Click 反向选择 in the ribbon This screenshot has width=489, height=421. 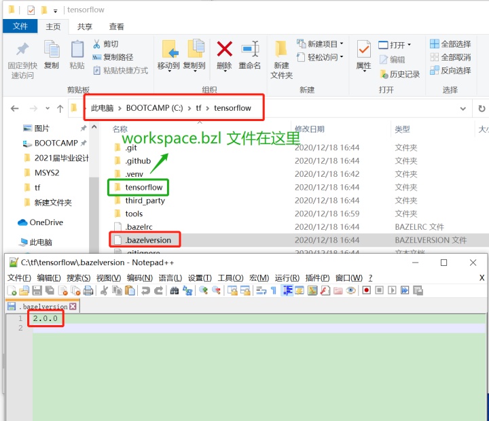pyautogui.click(x=450, y=70)
